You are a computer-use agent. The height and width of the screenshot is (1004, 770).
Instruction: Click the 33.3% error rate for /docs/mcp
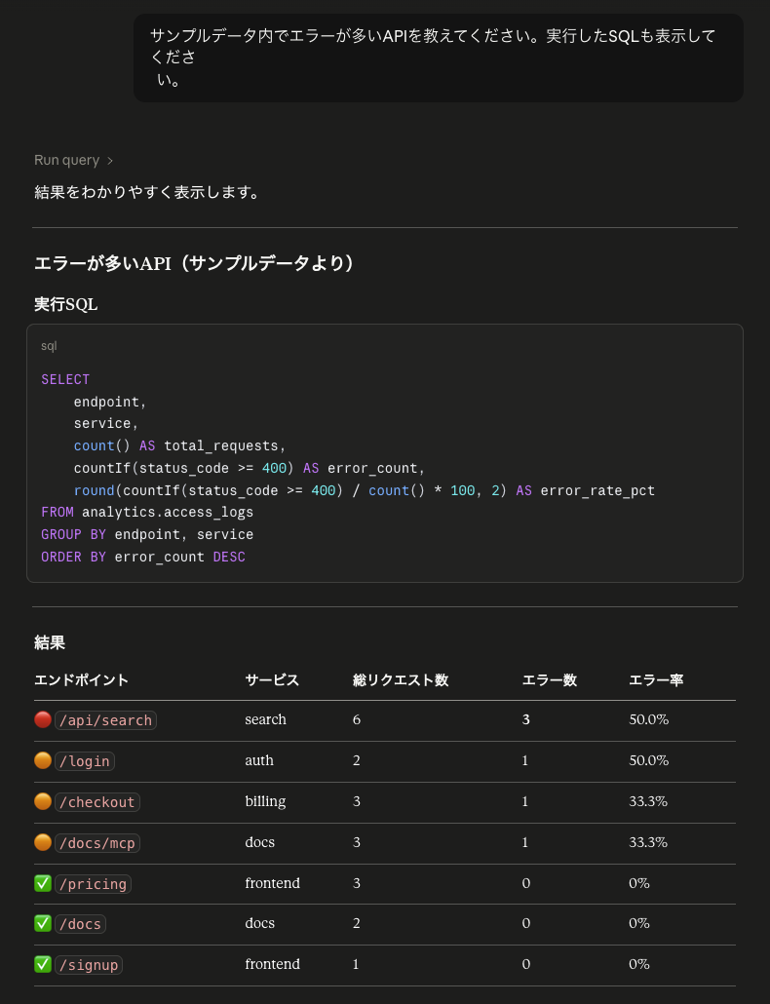[648, 842]
